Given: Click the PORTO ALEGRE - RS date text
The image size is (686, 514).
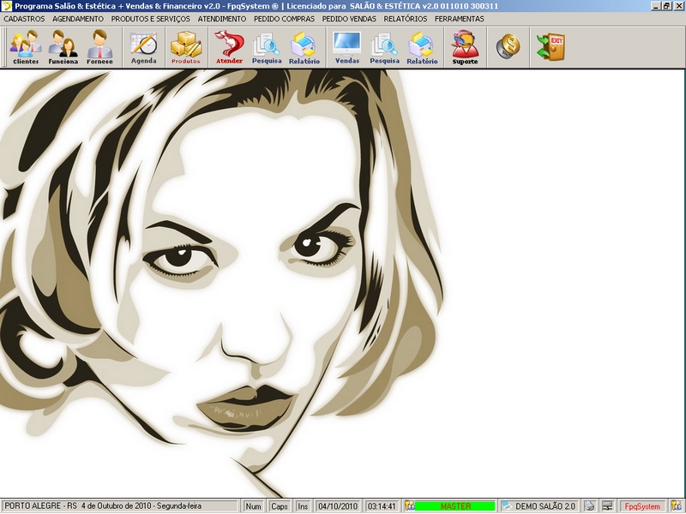Looking at the screenshot, I should click(103, 506).
